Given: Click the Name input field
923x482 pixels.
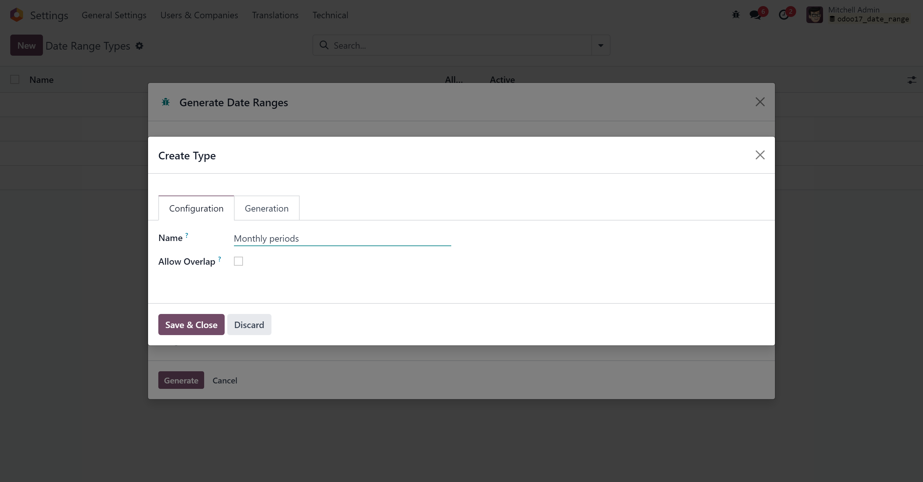Looking at the screenshot, I should point(342,239).
